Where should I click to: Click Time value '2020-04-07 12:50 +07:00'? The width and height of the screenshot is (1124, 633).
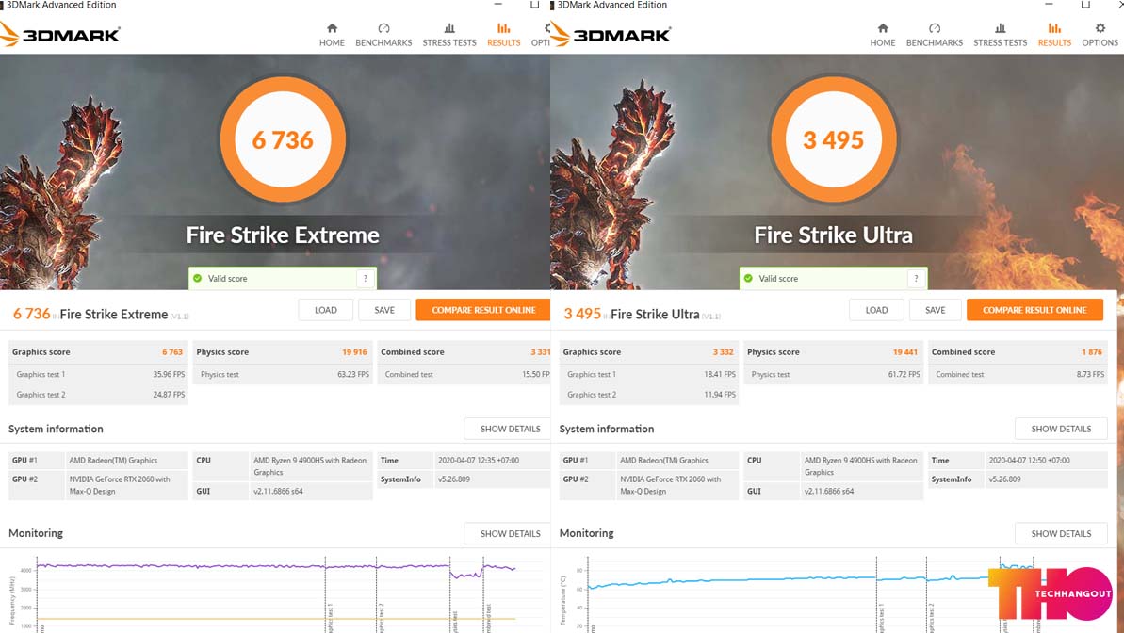point(1030,461)
